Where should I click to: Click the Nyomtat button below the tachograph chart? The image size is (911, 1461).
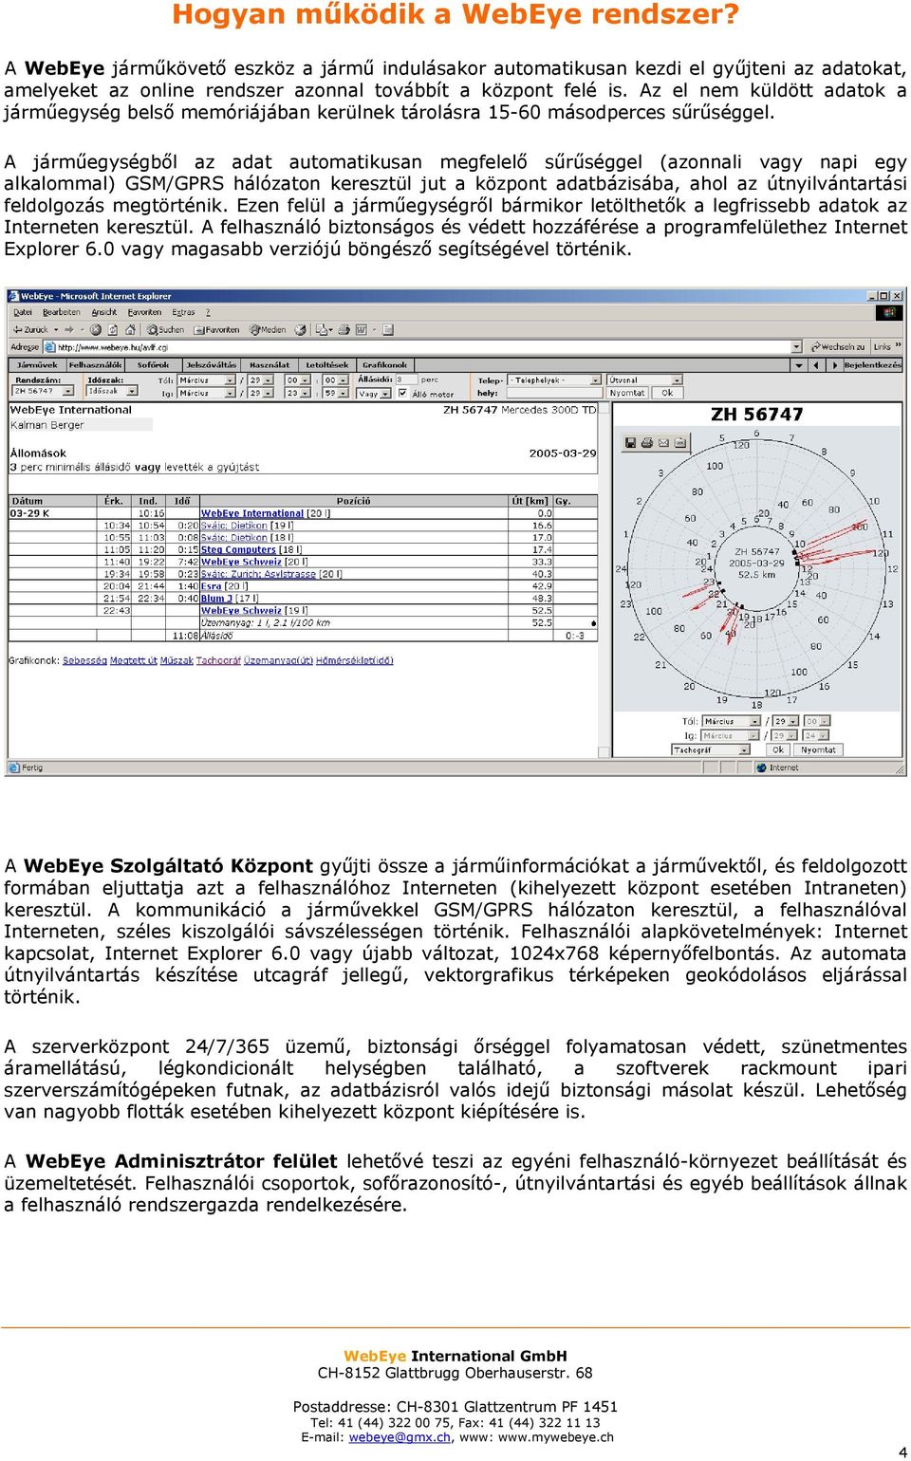tap(818, 749)
